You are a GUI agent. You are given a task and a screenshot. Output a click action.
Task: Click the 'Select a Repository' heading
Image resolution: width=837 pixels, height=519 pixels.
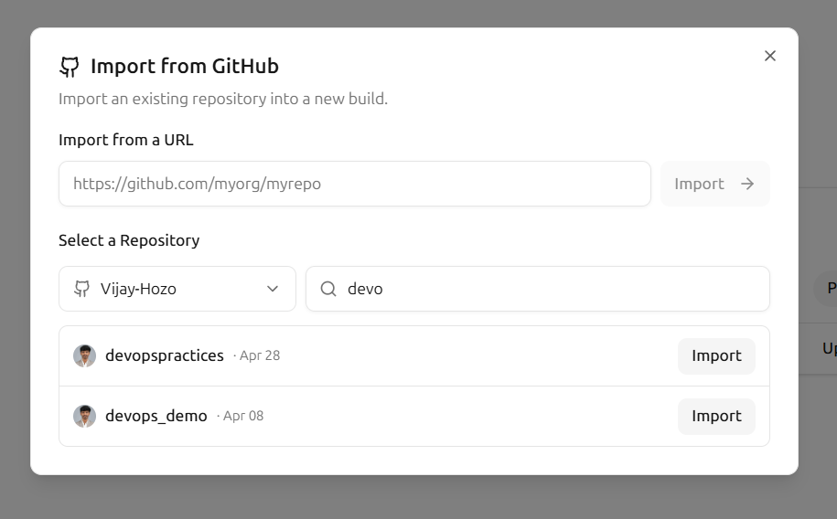click(x=129, y=240)
